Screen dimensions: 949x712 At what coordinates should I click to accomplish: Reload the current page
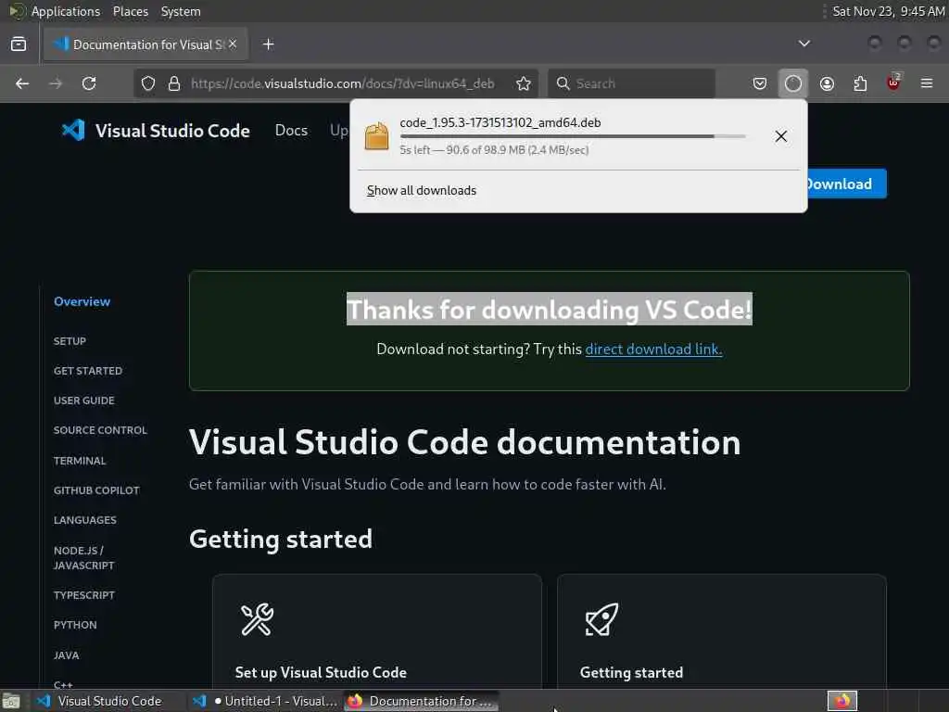[89, 83]
